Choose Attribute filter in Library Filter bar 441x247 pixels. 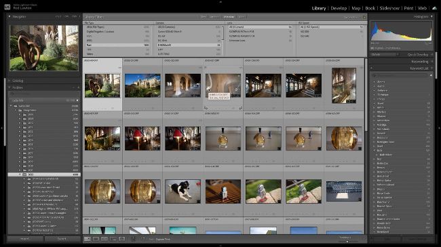(x=214, y=17)
